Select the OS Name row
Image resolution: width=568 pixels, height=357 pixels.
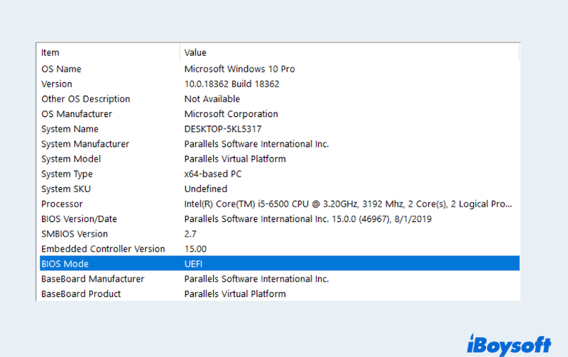coord(61,69)
